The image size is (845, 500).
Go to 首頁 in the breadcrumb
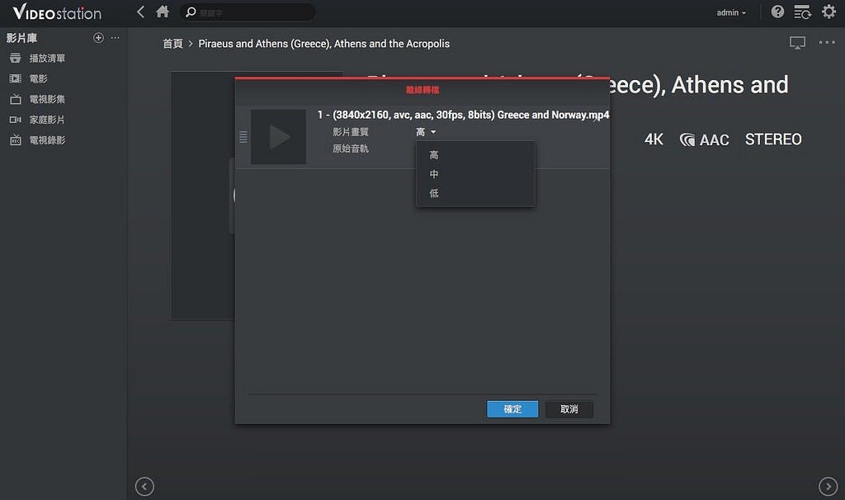tap(172, 44)
